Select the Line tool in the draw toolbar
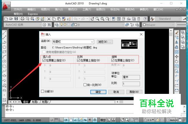The height and width of the screenshot is (124, 188). coord(4,32)
